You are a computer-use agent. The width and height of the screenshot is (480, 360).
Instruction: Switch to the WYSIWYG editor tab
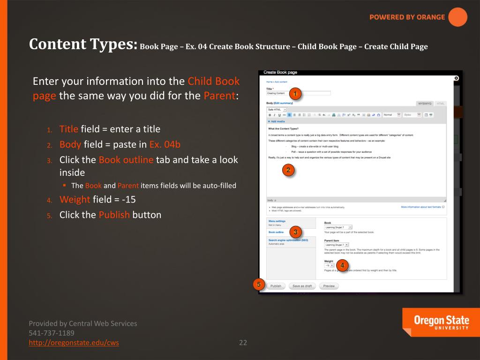[425, 104]
